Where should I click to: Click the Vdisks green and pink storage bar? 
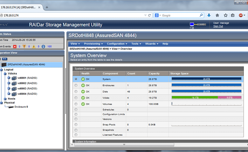pos(207,98)
